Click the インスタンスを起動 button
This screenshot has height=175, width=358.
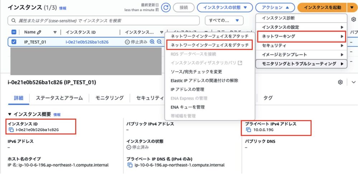point(323,7)
